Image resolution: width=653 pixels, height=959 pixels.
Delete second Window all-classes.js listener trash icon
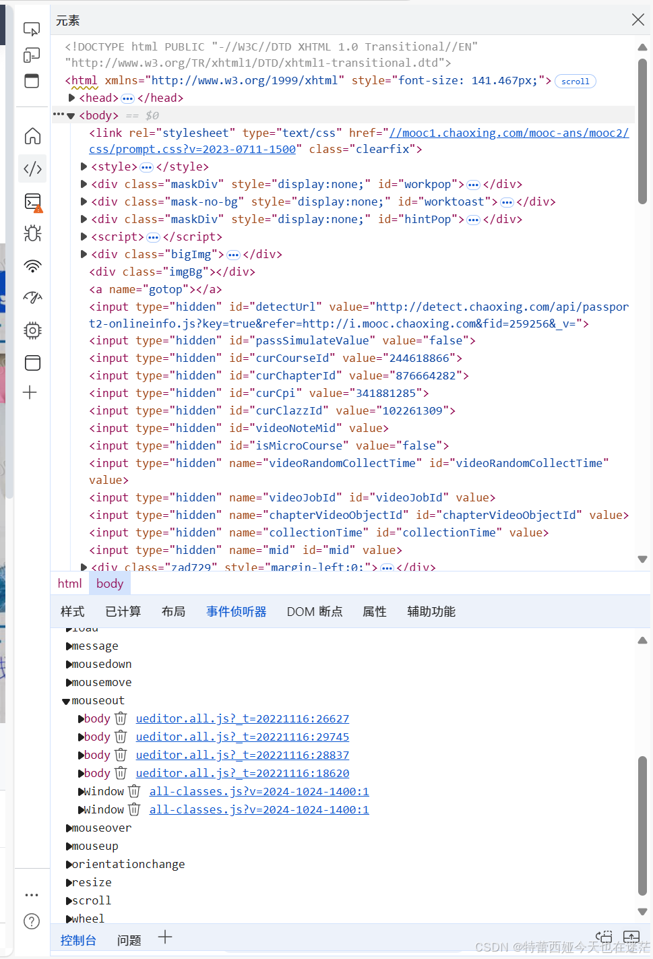[134, 809]
